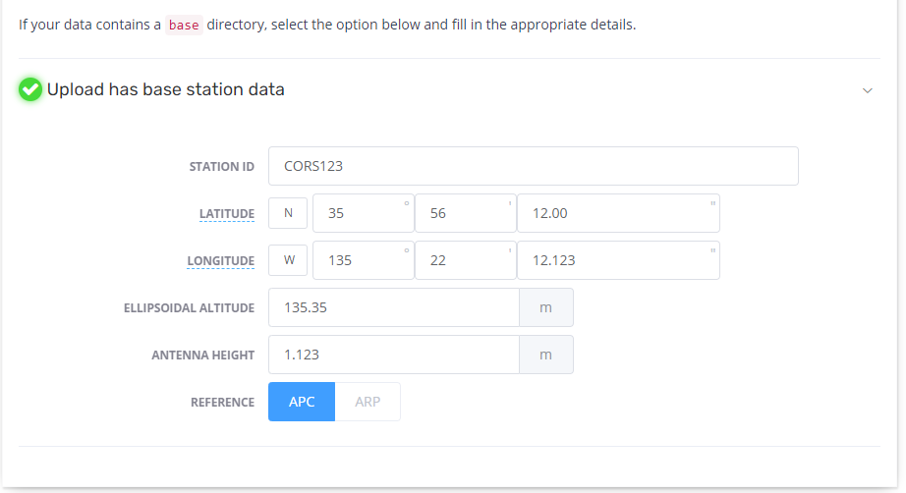Click the latitude degrees field showing 35

(x=364, y=213)
